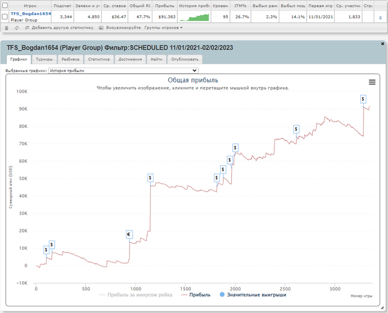Click the first $ marker near game 100
This screenshot has height=313, width=388.
(x=46, y=250)
